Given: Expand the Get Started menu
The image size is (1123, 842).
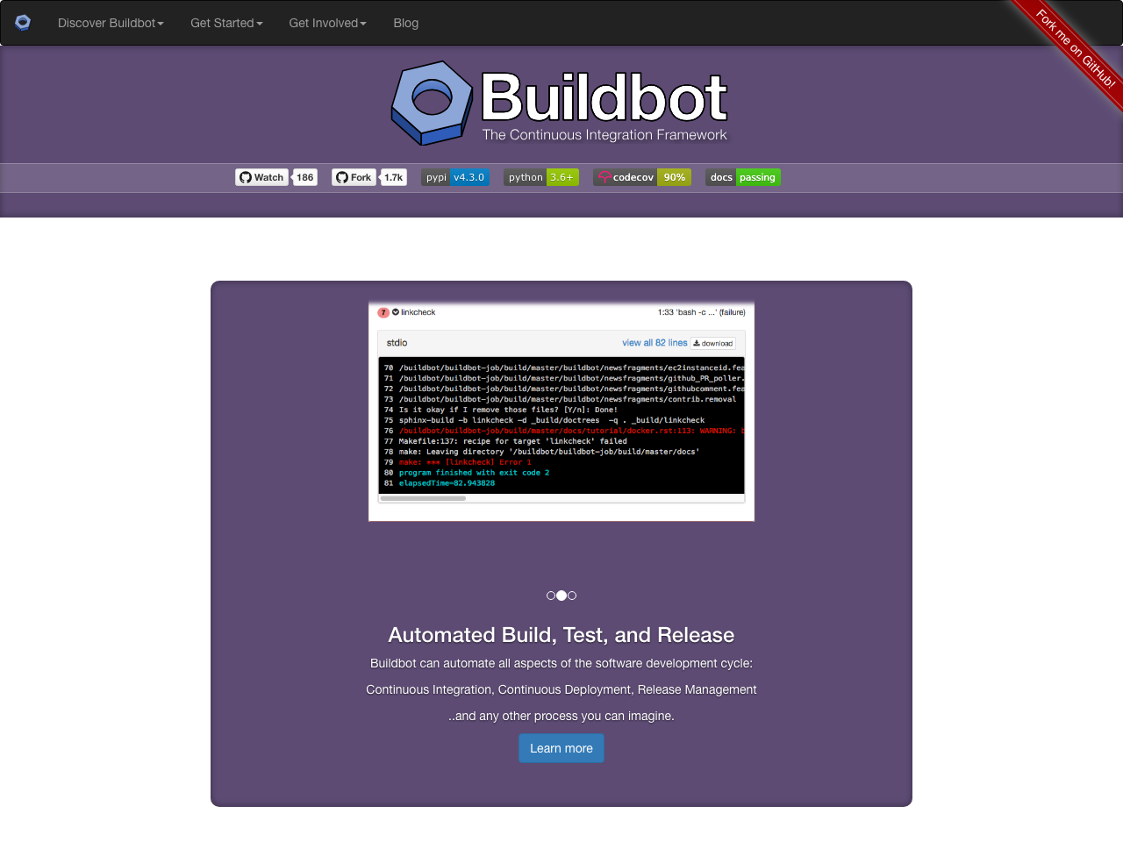Looking at the screenshot, I should (225, 23).
